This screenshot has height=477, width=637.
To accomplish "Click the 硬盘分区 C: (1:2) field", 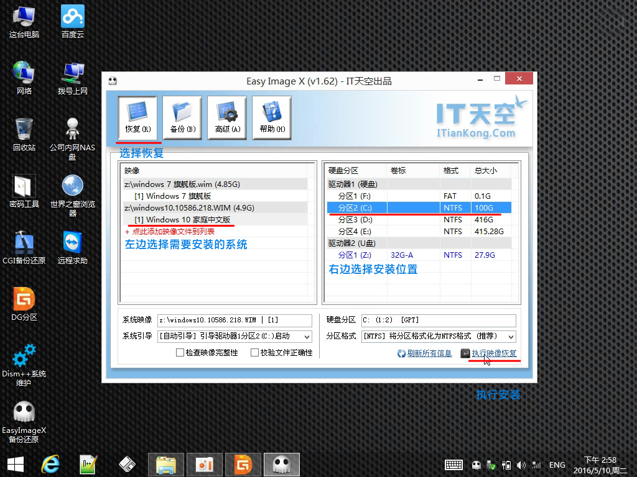I will coord(439,320).
